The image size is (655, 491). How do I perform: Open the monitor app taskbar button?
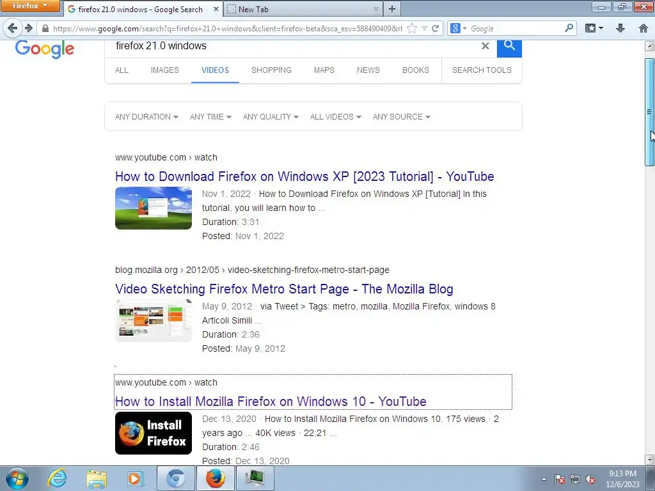coord(255,478)
